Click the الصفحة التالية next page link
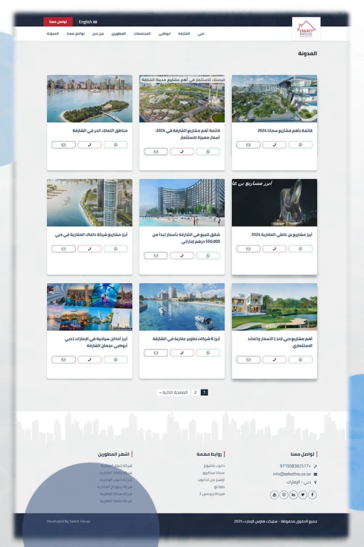Image resolution: width=364 pixels, height=547 pixels. pos(174,393)
